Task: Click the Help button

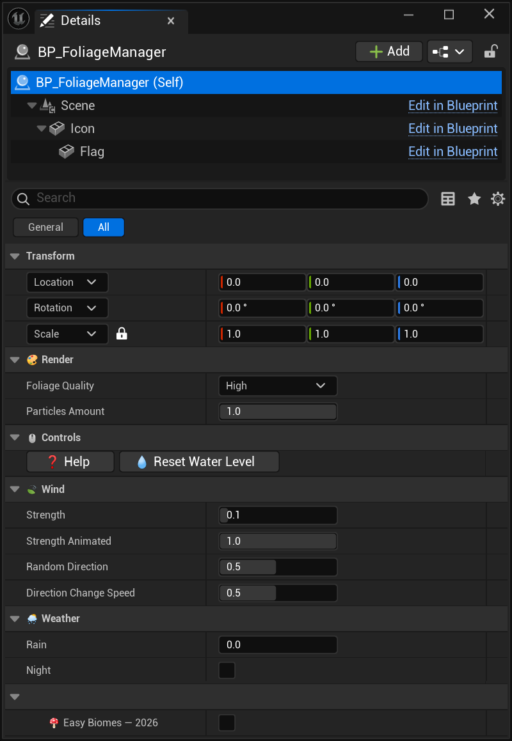Action: [x=70, y=462]
